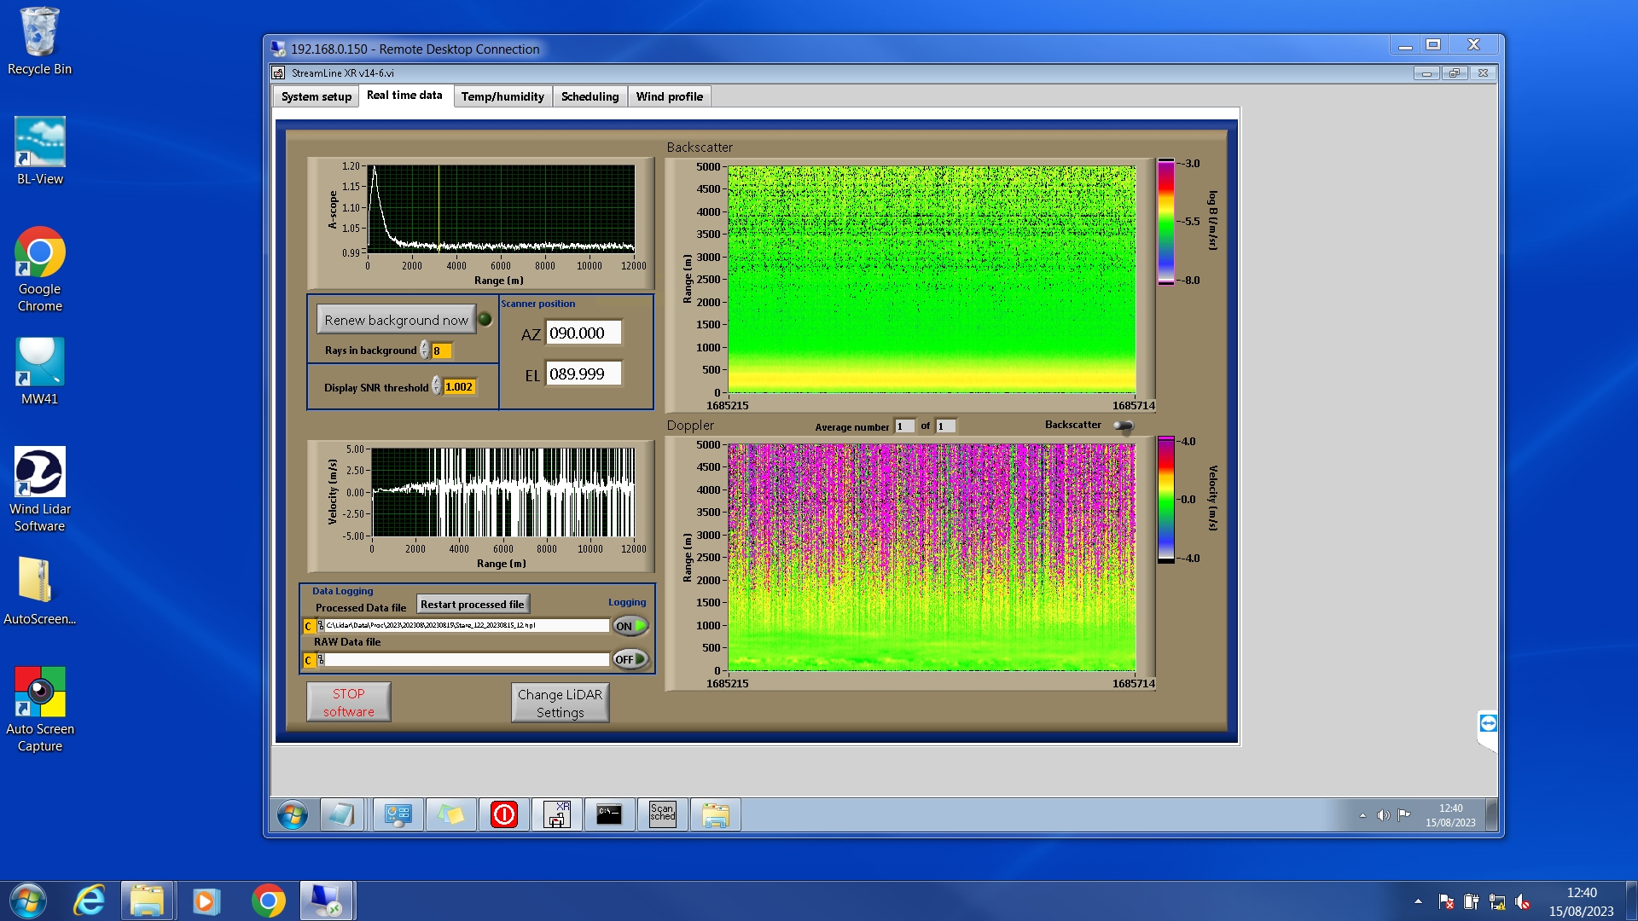Open the Temp/humidity tab
This screenshot has width=1638, height=921.
(502, 96)
